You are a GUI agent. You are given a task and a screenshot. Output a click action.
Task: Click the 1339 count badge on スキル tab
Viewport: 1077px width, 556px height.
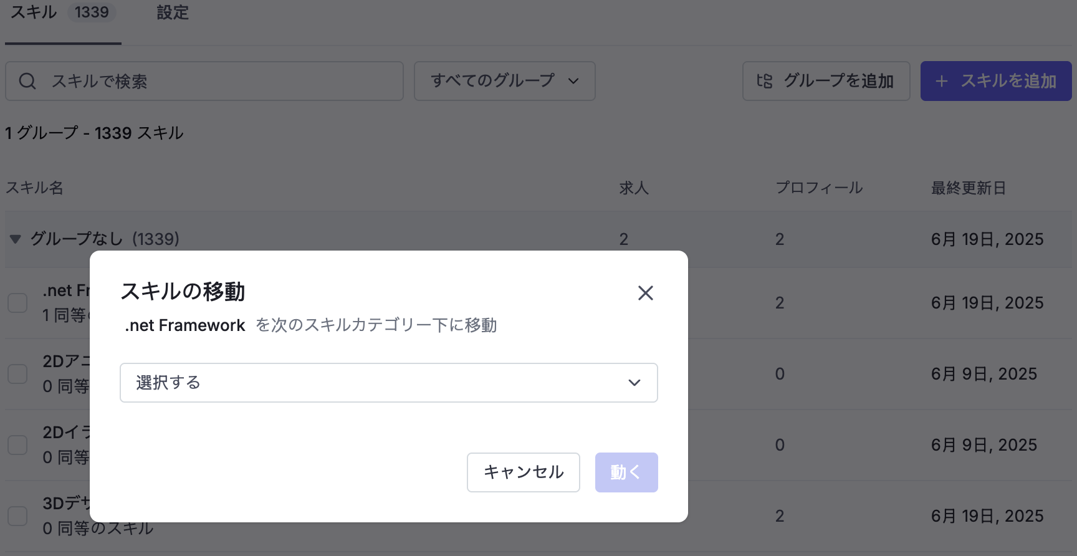[x=92, y=12]
